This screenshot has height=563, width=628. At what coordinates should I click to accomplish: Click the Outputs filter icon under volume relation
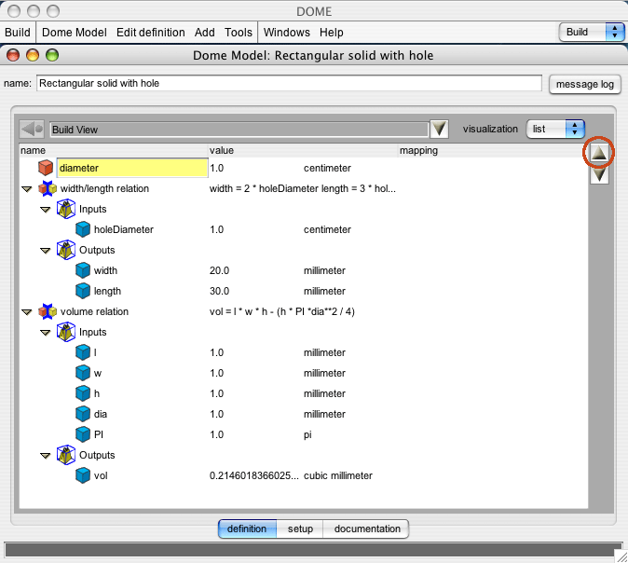click(x=66, y=455)
